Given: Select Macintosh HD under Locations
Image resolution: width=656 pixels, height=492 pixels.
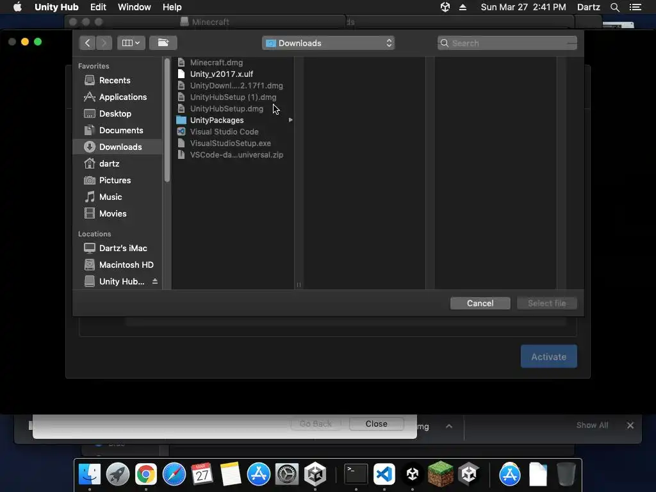Looking at the screenshot, I should (117, 265).
